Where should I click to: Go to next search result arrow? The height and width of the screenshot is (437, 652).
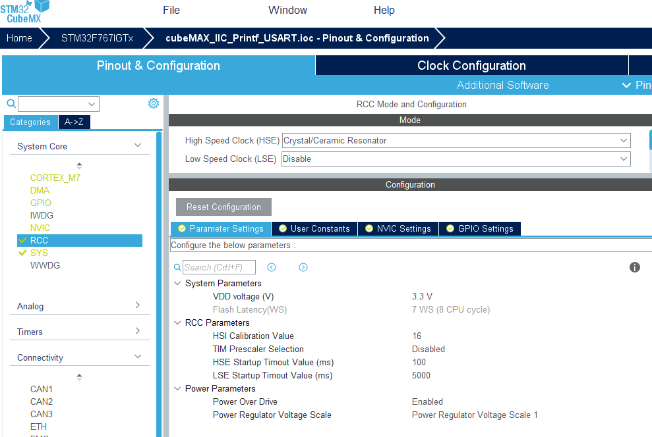303,267
